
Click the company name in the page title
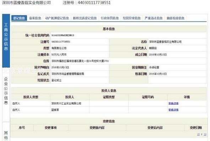[x=26, y=2]
